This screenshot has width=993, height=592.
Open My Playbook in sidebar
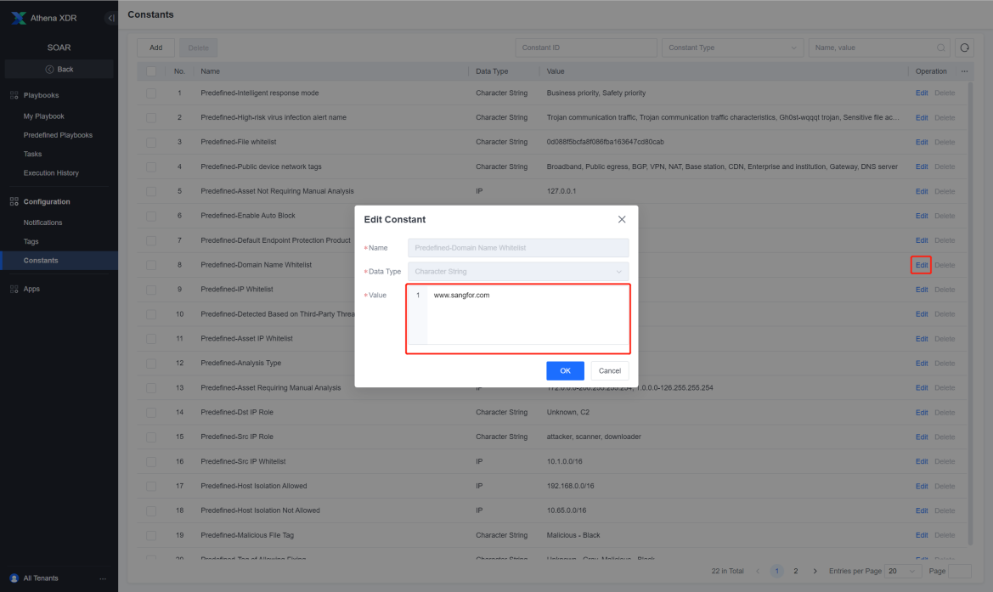tap(43, 116)
